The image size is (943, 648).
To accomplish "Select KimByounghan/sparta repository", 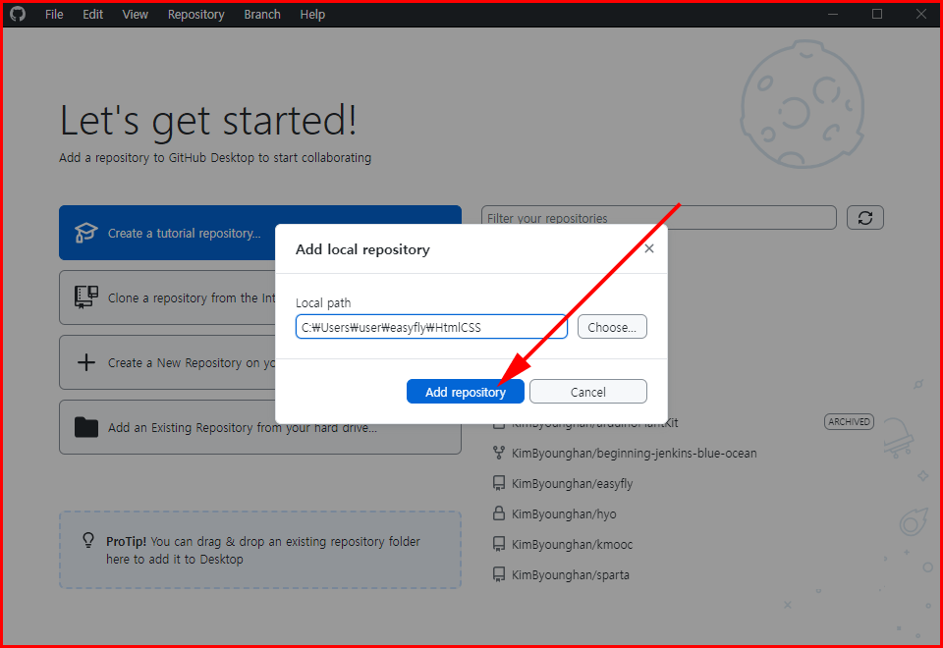I will click(570, 574).
